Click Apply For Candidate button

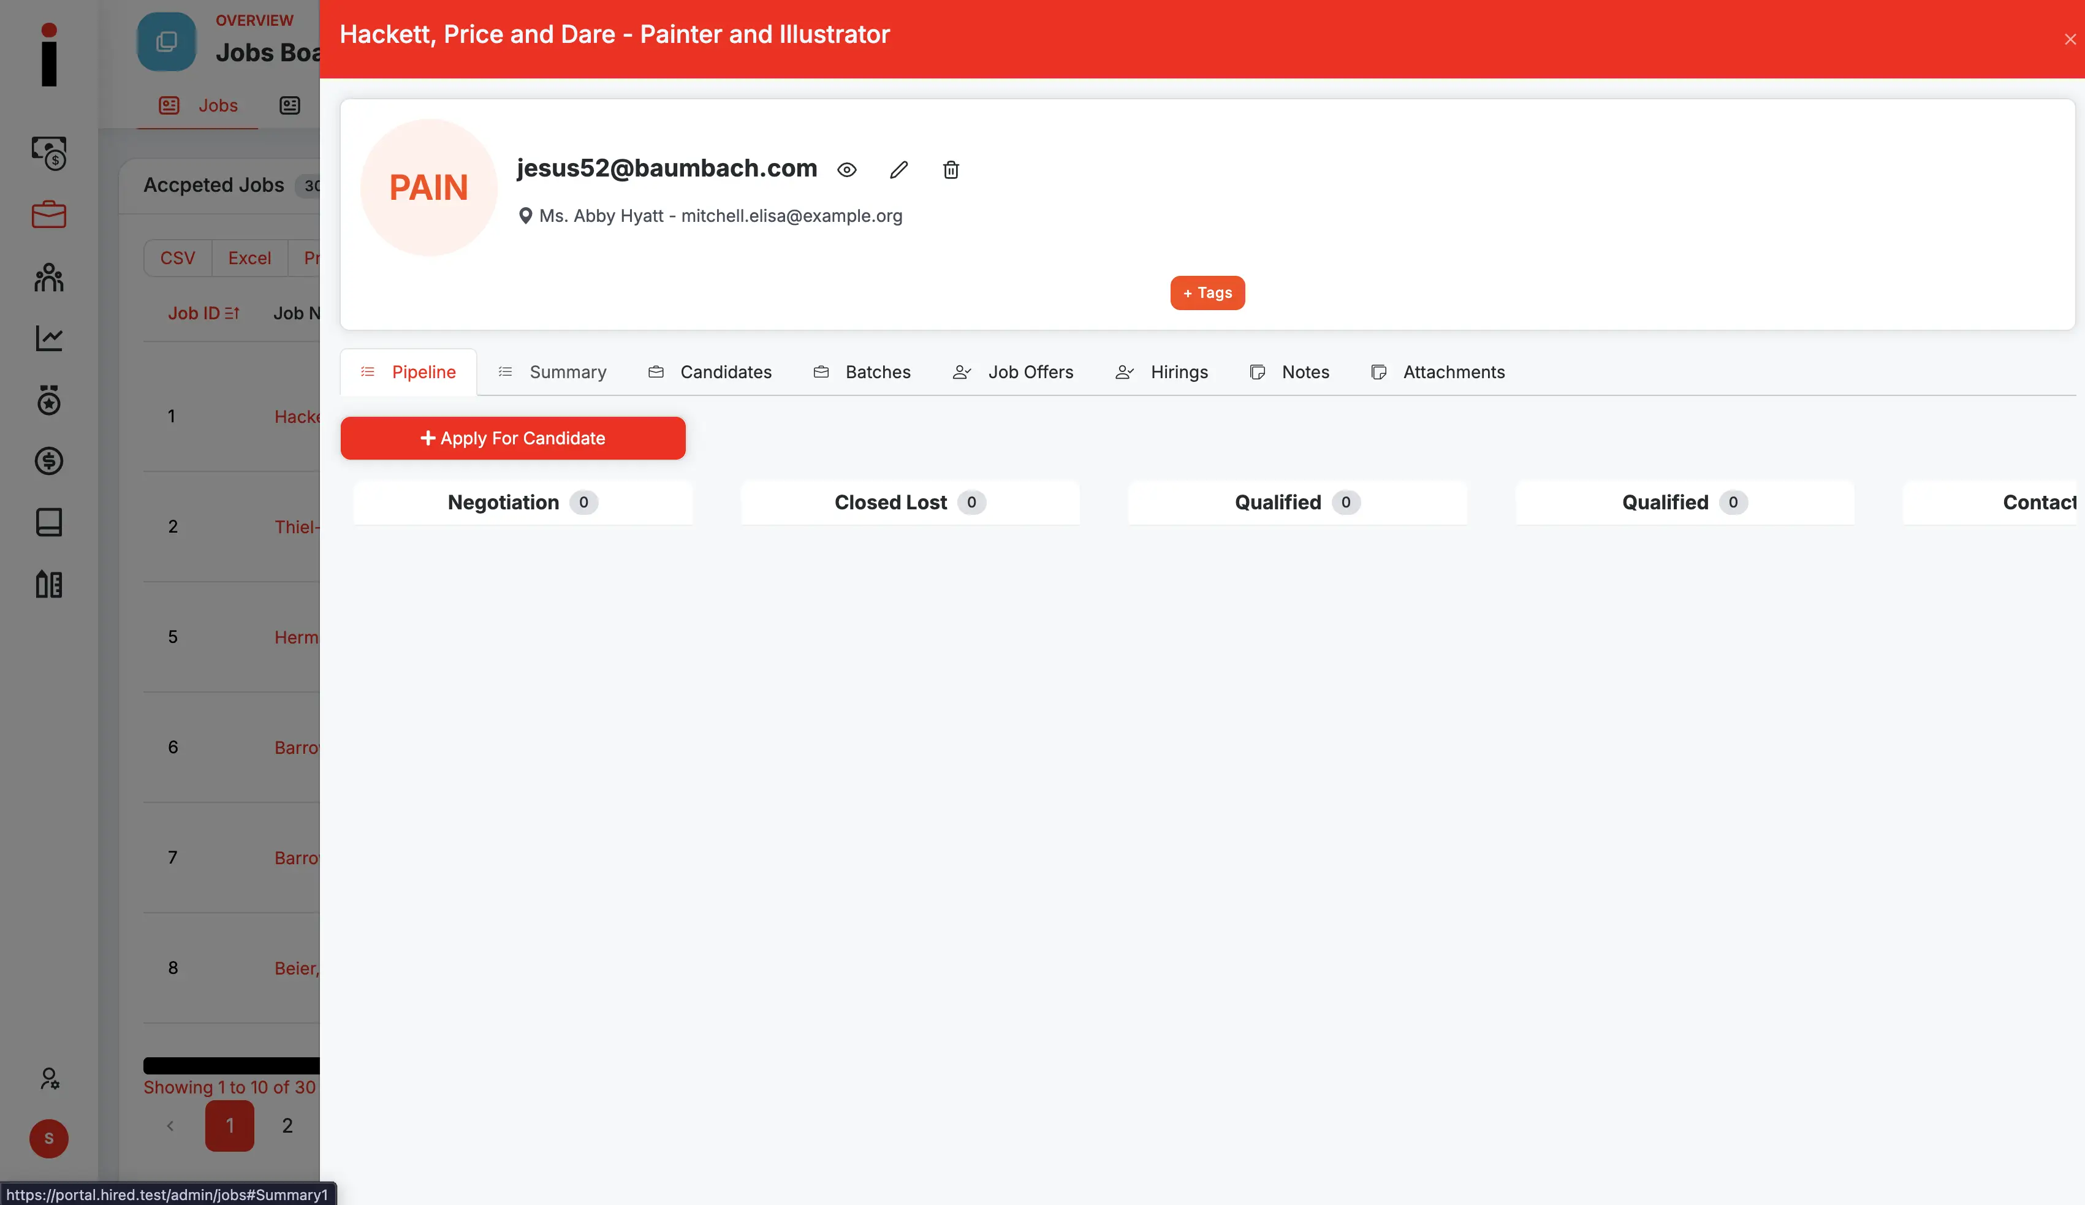pos(513,439)
